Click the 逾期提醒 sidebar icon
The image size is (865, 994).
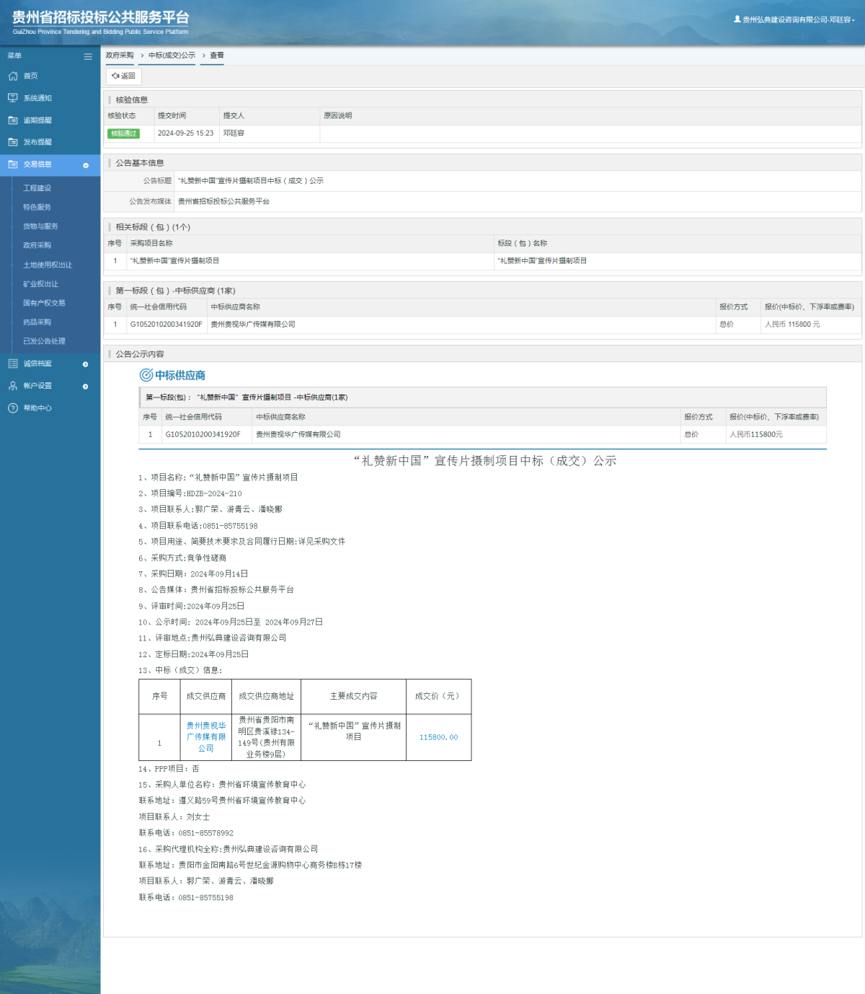13,120
